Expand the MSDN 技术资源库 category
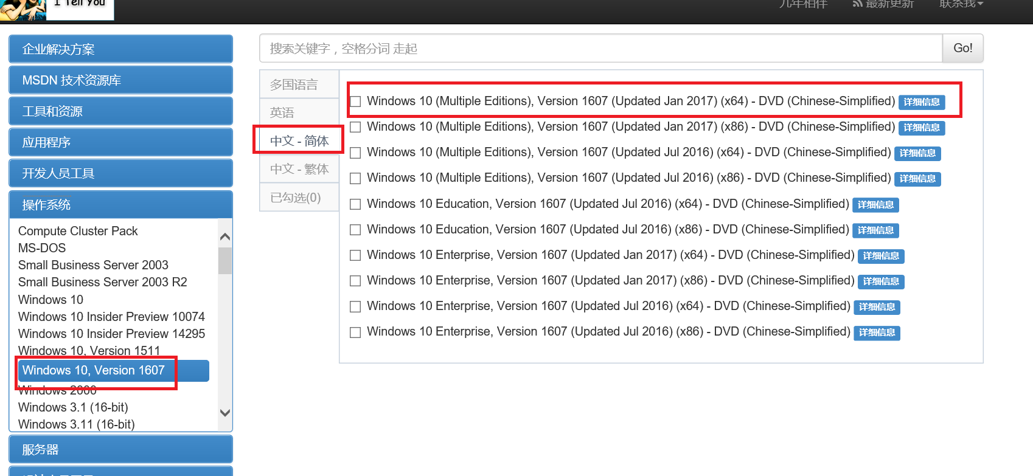 click(120, 80)
